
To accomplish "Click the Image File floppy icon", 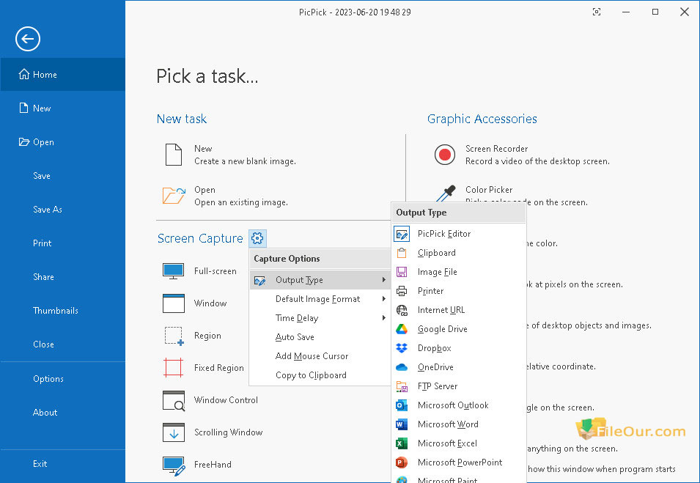I will click(x=402, y=272).
